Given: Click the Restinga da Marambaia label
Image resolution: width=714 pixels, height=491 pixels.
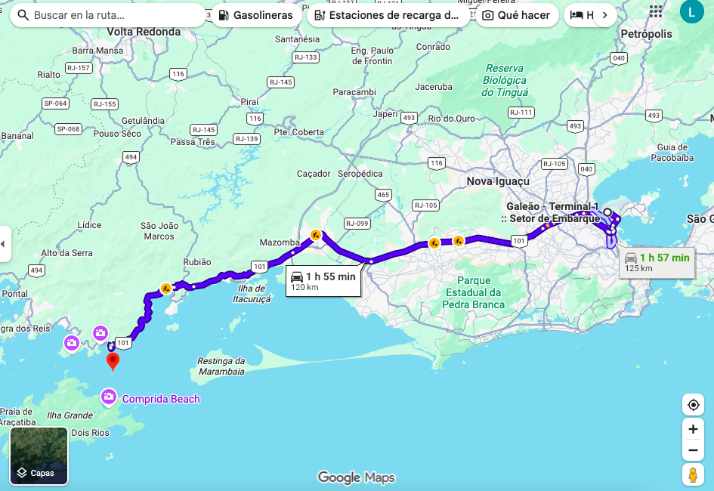Looking at the screenshot, I should click(221, 366).
